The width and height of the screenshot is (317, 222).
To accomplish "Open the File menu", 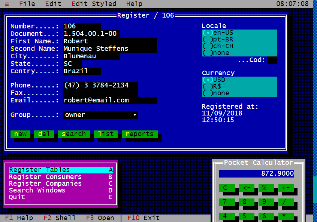I will coord(27,4).
